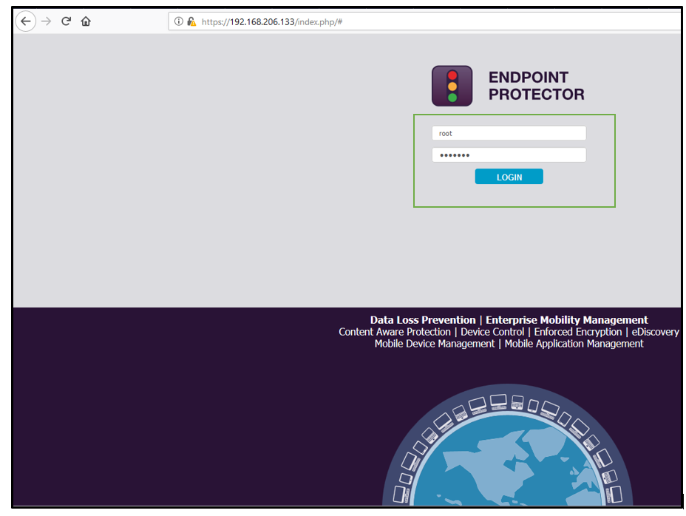686x516 pixels.
Task: Click the Enforced Encryption text
Action: click(x=578, y=332)
